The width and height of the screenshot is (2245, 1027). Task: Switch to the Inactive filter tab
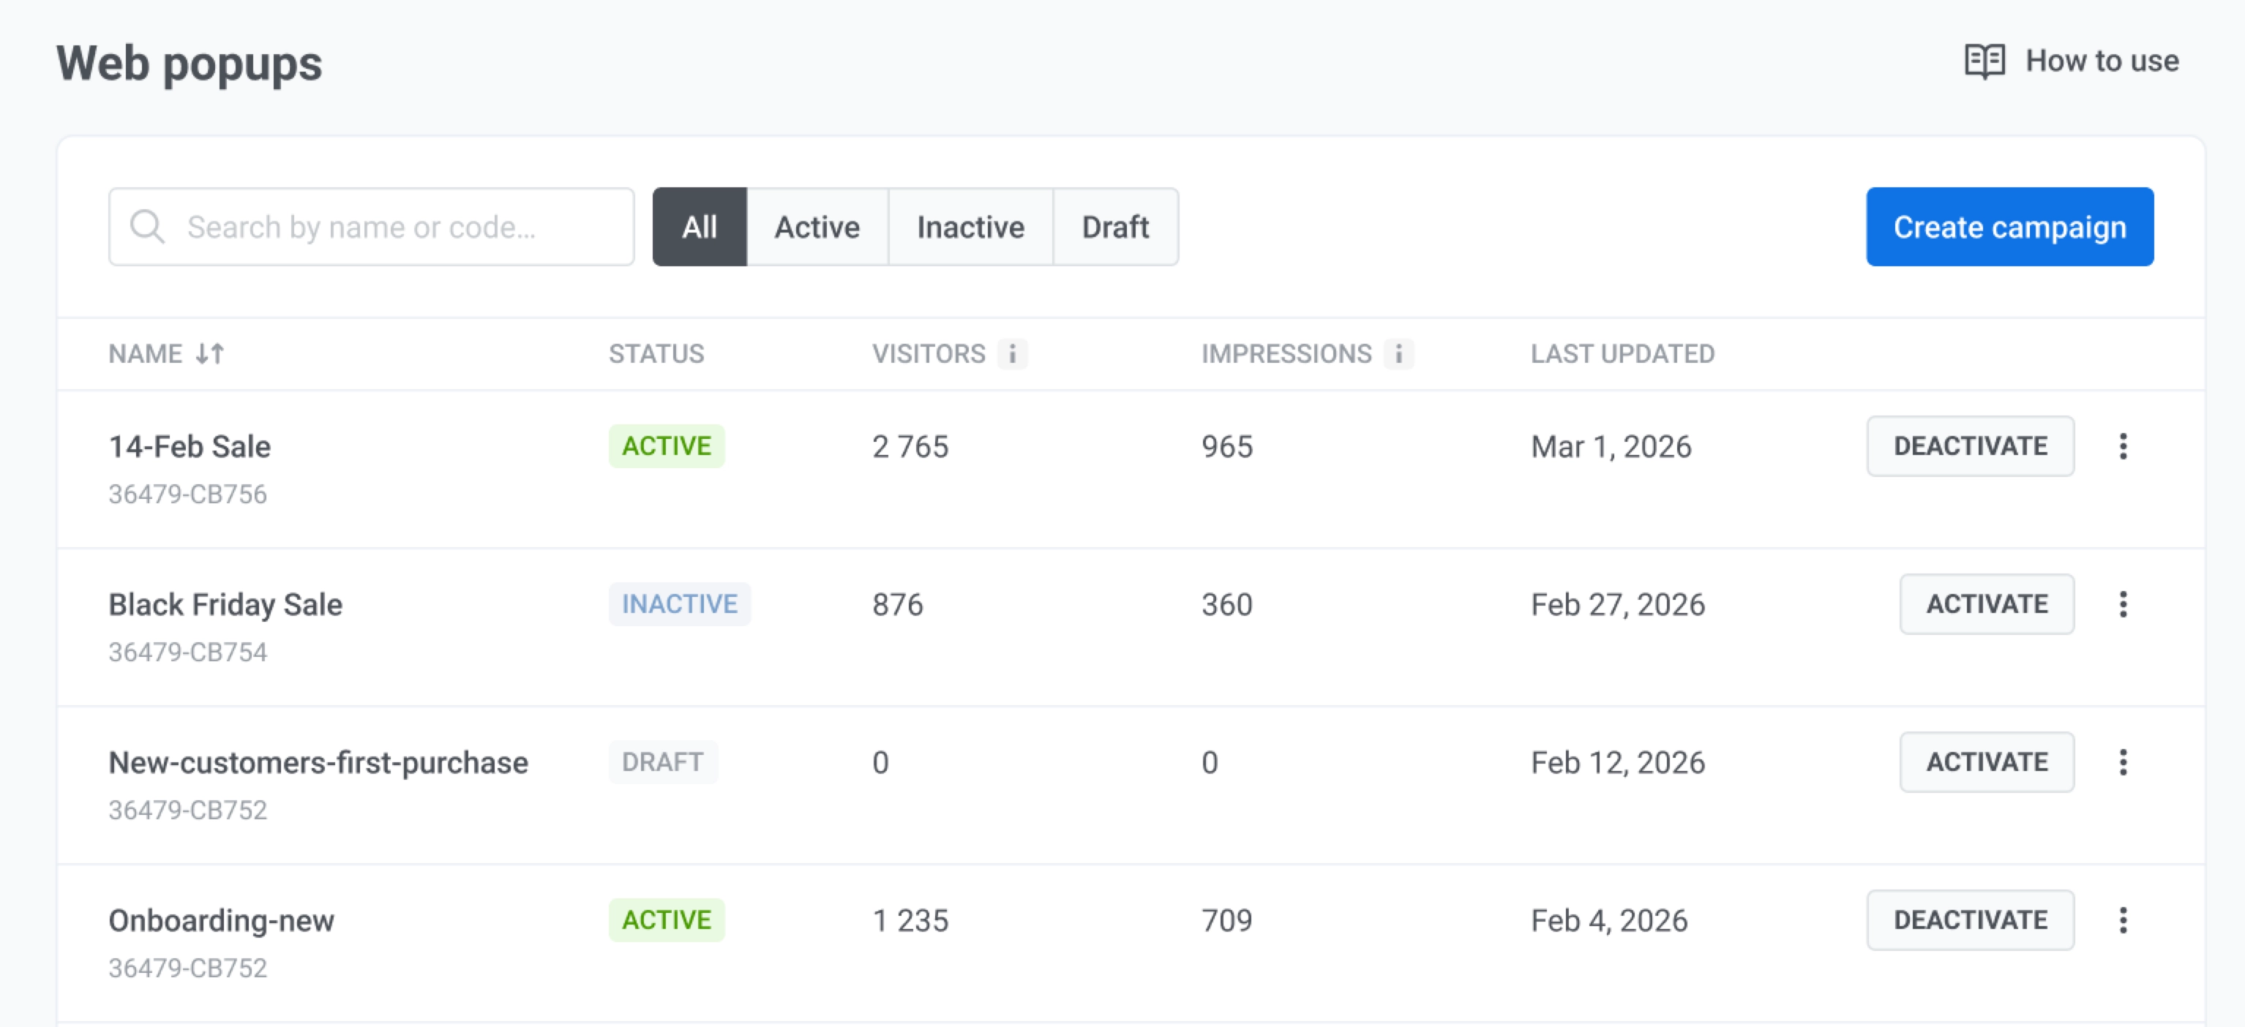pyautogui.click(x=970, y=227)
